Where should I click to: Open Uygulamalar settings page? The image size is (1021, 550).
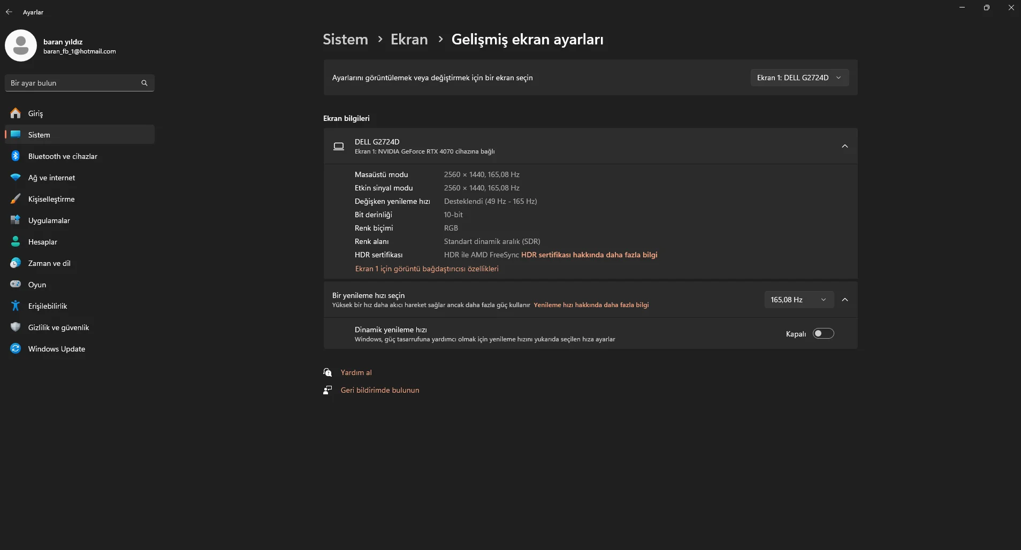(80, 220)
